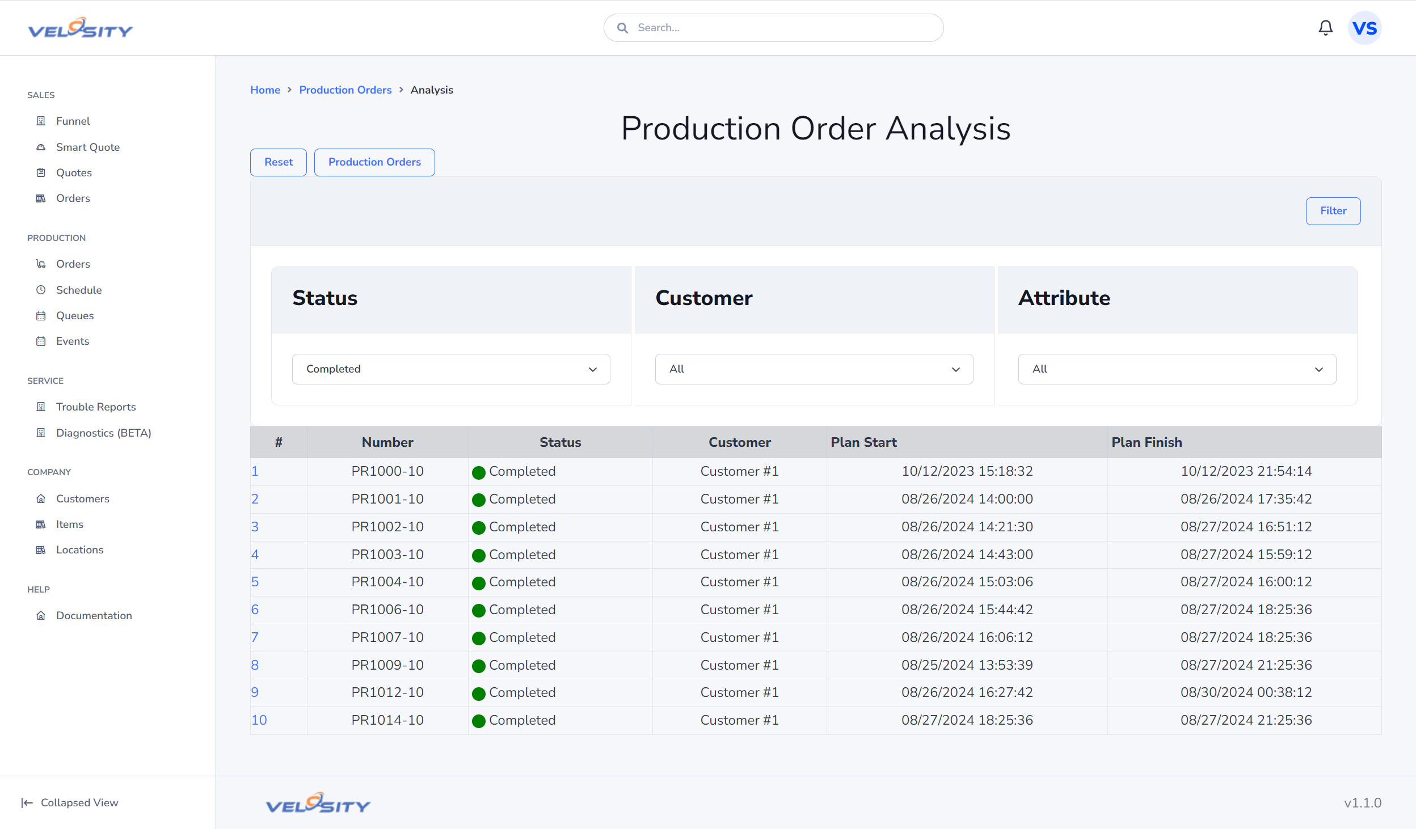The width and height of the screenshot is (1416, 829).
Task: Click the Events calendar icon
Action: pyautogui.click(x=41, y=341)
